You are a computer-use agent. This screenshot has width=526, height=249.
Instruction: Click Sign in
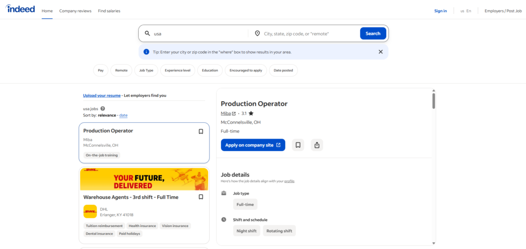440,11
